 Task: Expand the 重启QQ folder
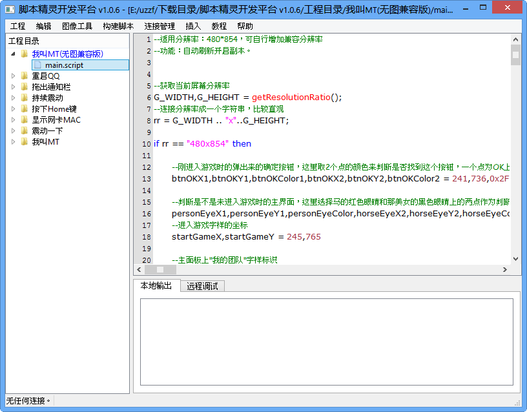(x=13, y=76)
